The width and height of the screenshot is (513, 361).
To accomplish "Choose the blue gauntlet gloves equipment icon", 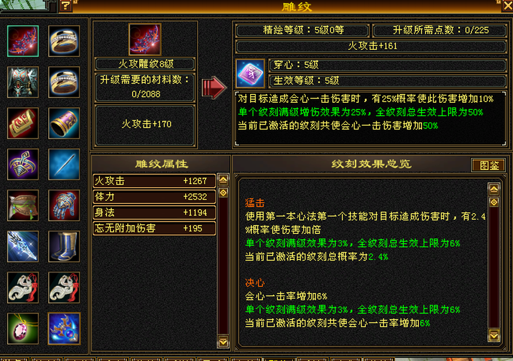I will pos(64,206).
